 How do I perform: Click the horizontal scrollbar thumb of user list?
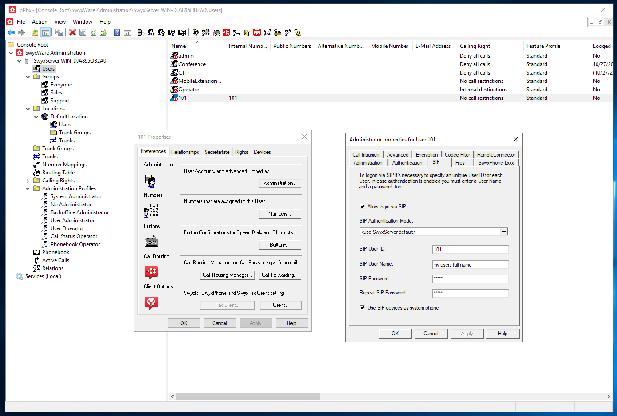(248, 397)
